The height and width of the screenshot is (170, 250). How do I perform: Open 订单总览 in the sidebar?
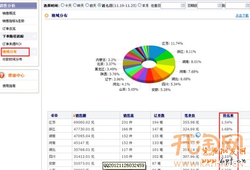[9, 29]
